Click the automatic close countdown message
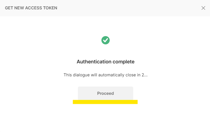Image resolution: width=210 pixels, height=132 pixels. 106,75
